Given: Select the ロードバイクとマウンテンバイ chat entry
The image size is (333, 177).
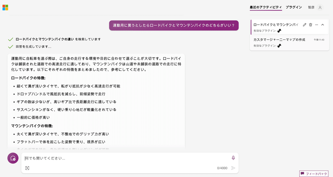Looking at the screenshot, I should 289,27.
